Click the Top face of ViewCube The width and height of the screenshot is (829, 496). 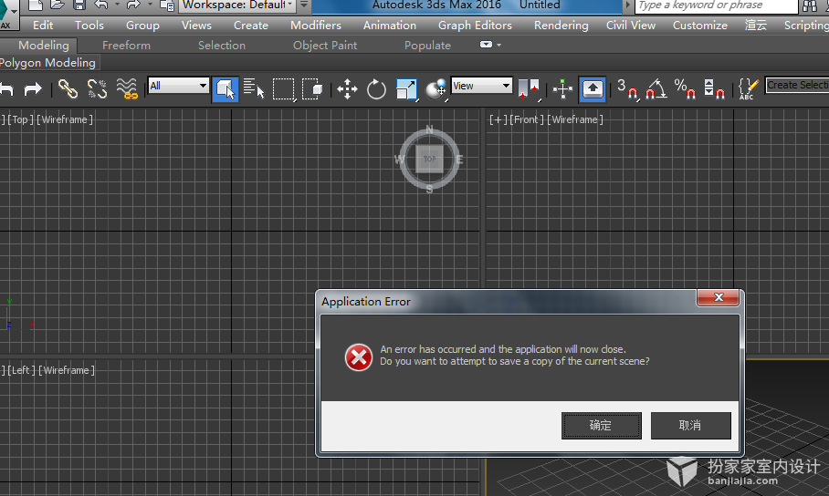429,159
